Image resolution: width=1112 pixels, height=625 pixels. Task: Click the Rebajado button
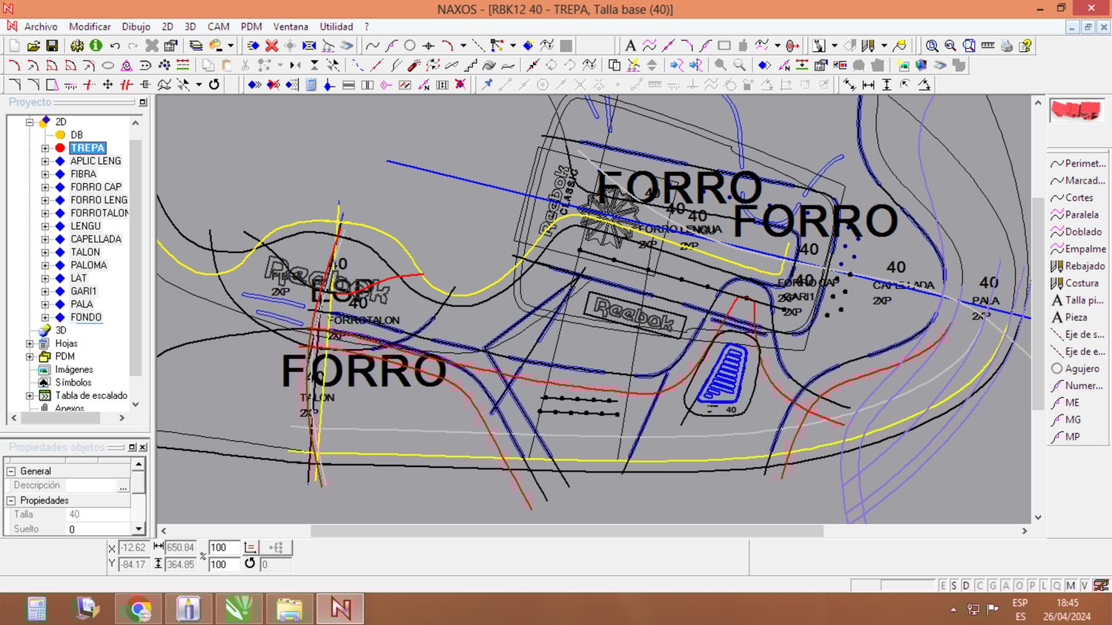[1079, 266]
